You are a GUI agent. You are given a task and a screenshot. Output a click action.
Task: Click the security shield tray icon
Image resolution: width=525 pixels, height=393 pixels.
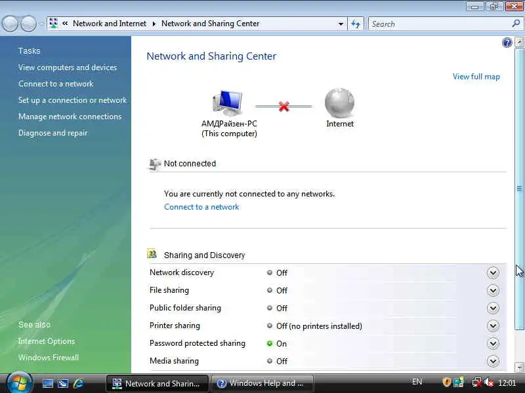click(446, 382)
